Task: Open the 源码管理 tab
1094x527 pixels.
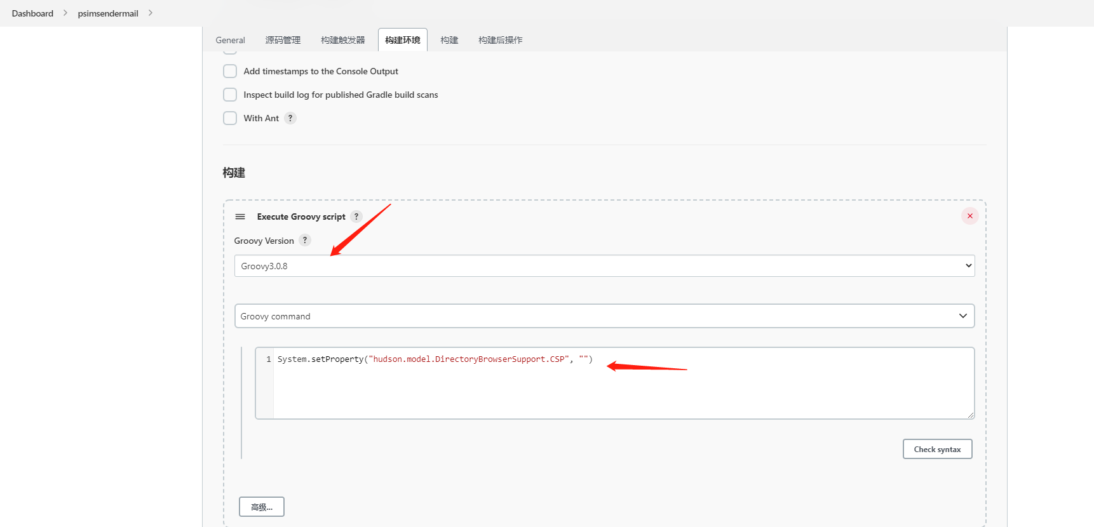Action: [283, 40]
